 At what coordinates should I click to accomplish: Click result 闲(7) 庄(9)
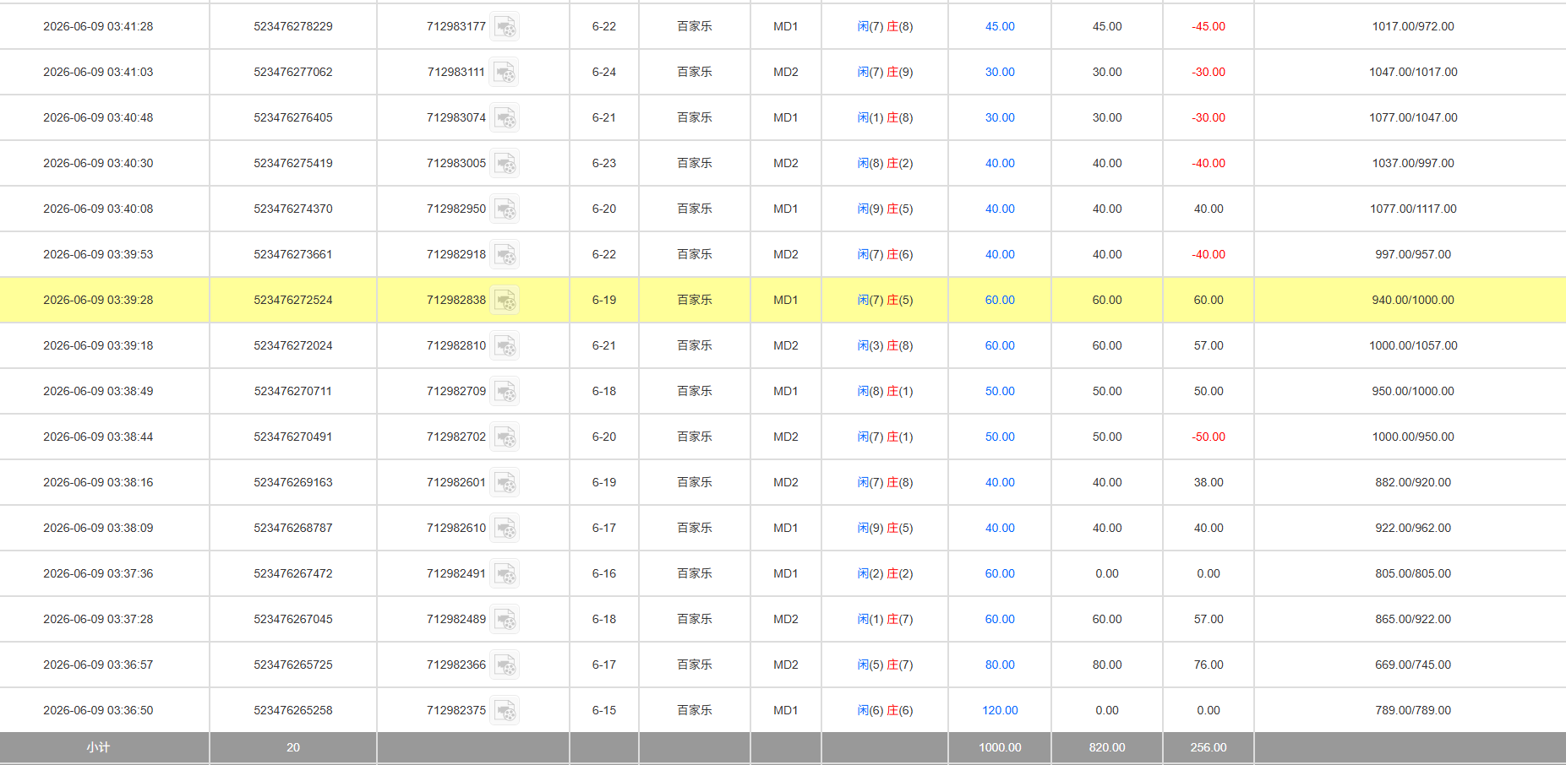pos(885,72)
